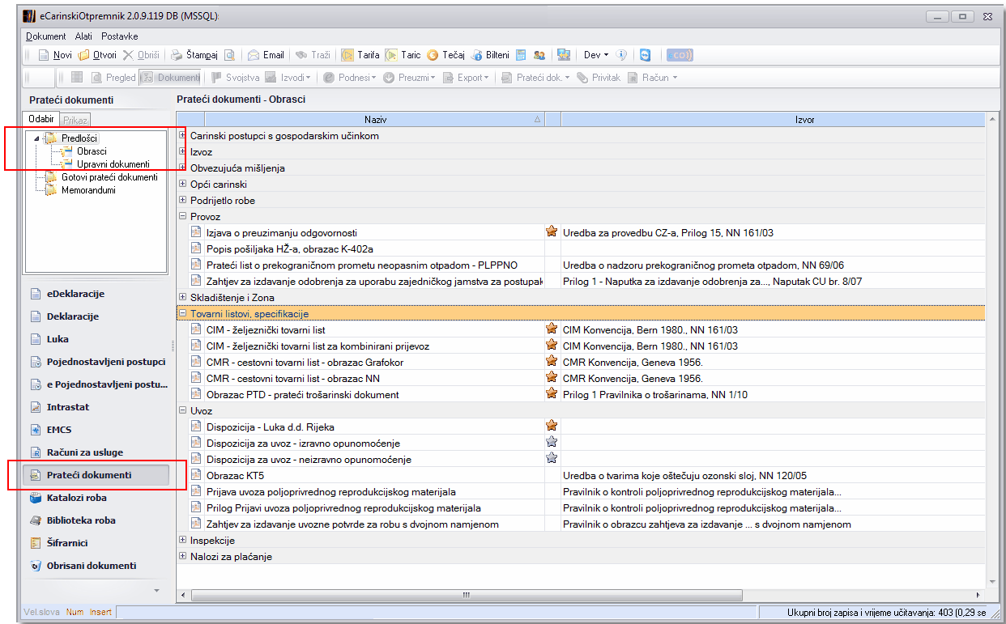
Task: Click the calculator icon after Bilteni
Action: pos(521,55)
